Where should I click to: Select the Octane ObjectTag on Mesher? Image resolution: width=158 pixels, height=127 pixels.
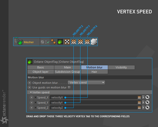coord(60,42)
